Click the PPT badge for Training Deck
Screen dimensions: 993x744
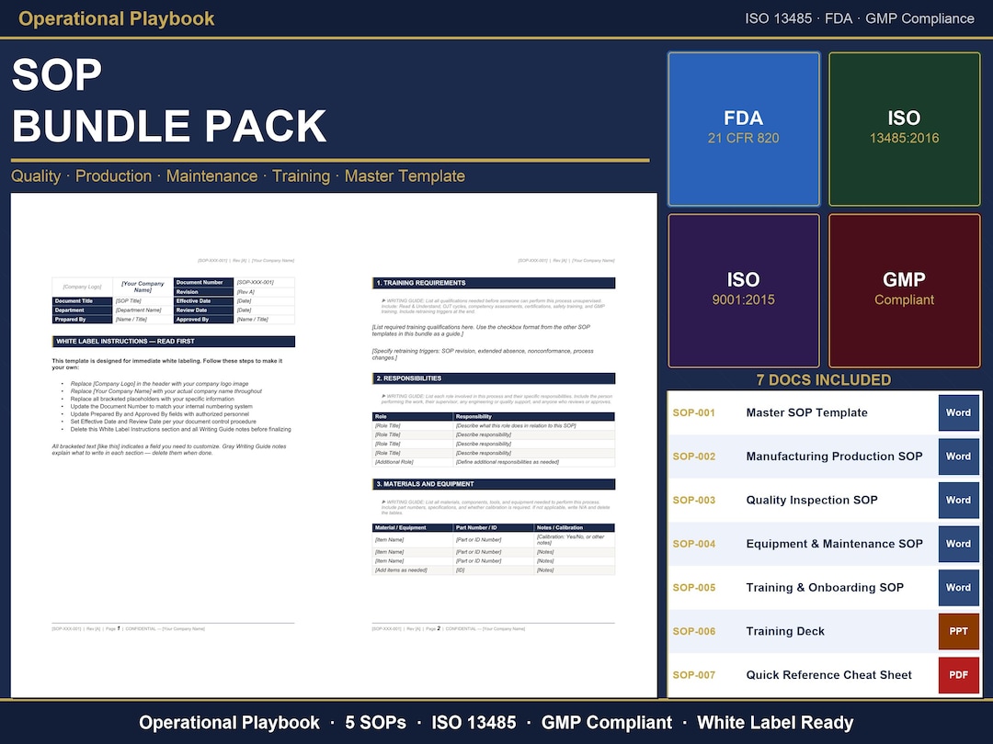click(958, 631)
